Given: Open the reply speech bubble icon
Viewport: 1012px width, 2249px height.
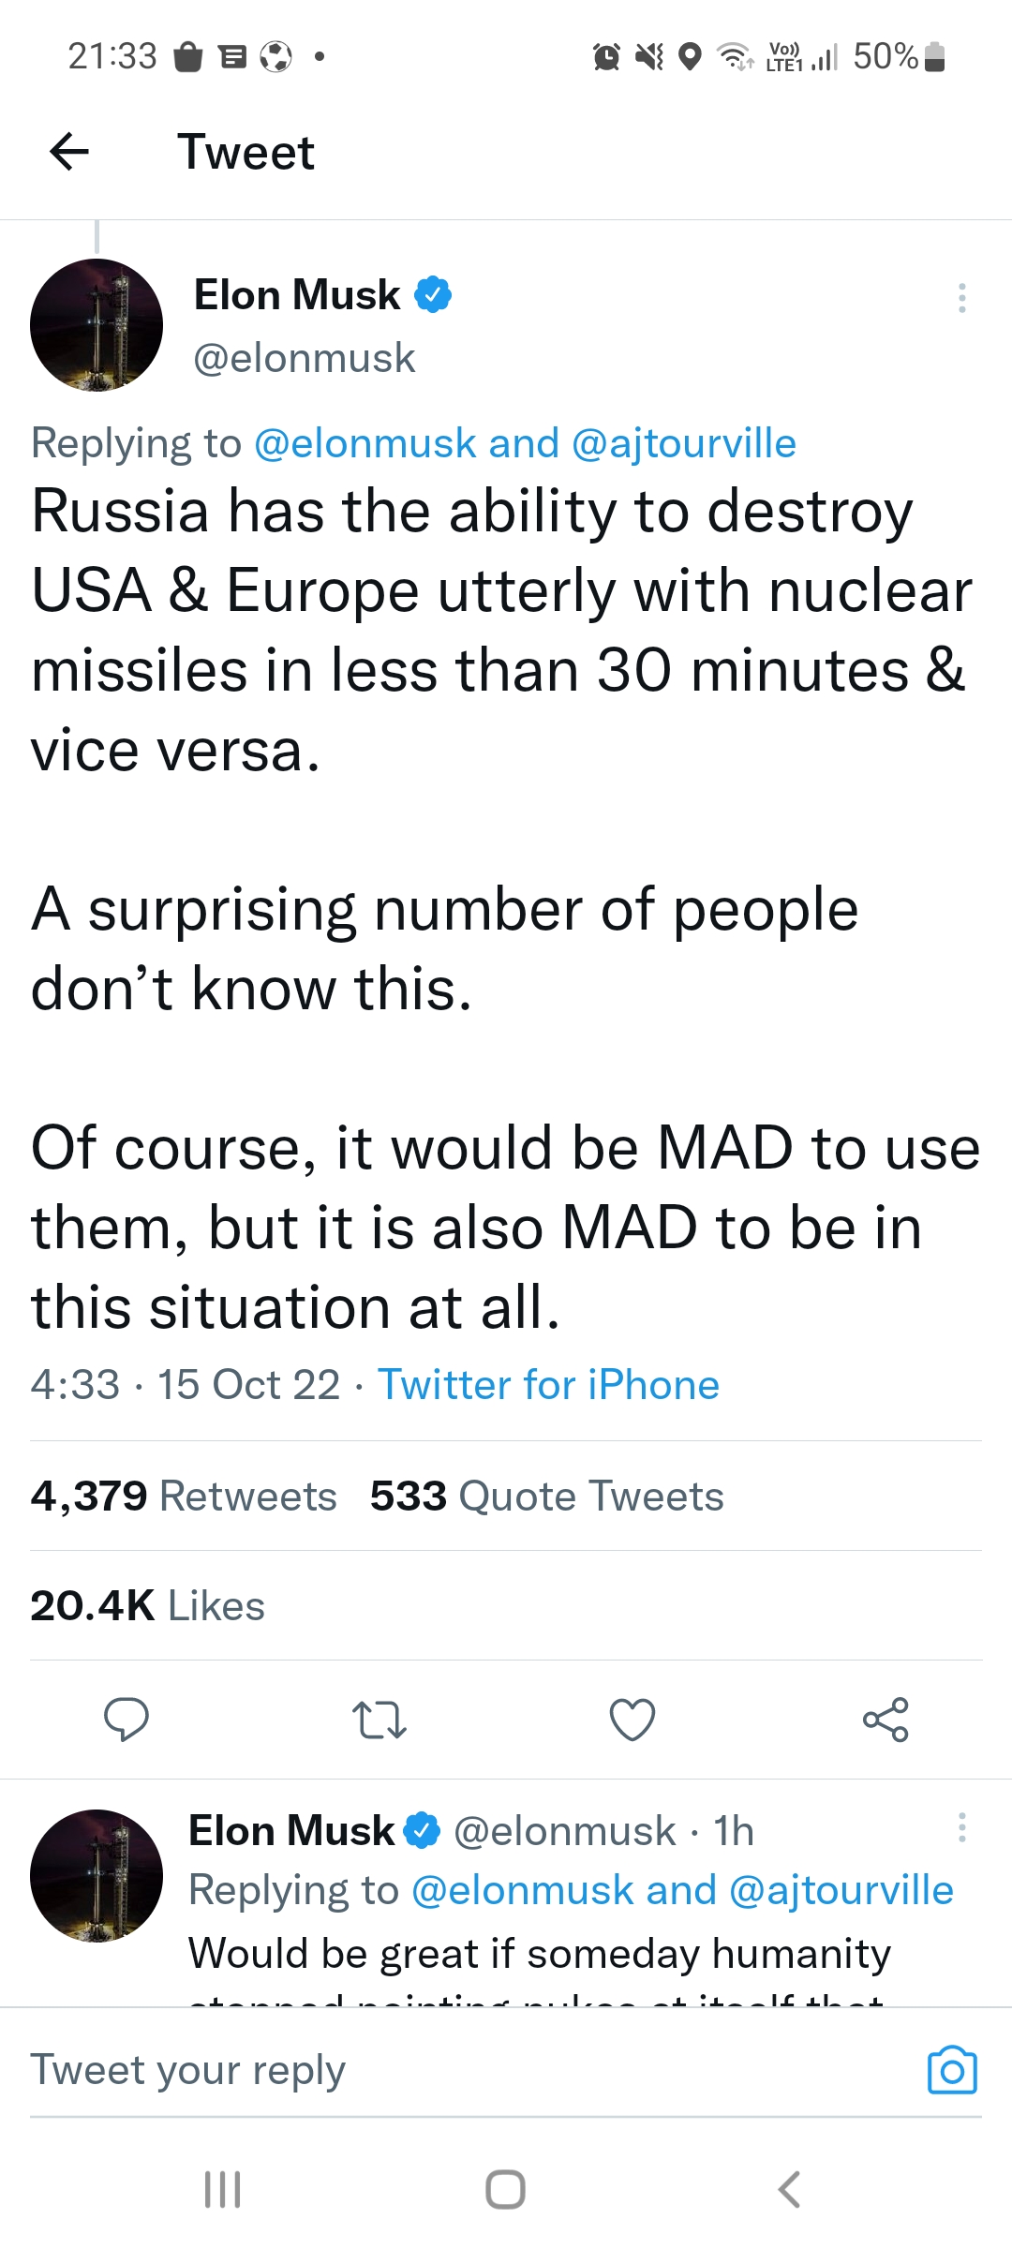Looking at the screenshot, I should 126,1720.
